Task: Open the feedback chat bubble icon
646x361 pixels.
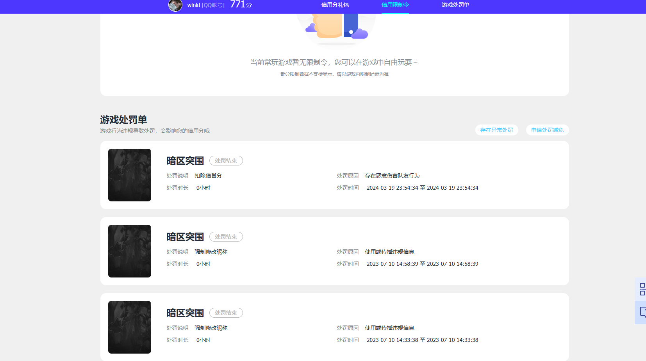Action: point(642,312)
